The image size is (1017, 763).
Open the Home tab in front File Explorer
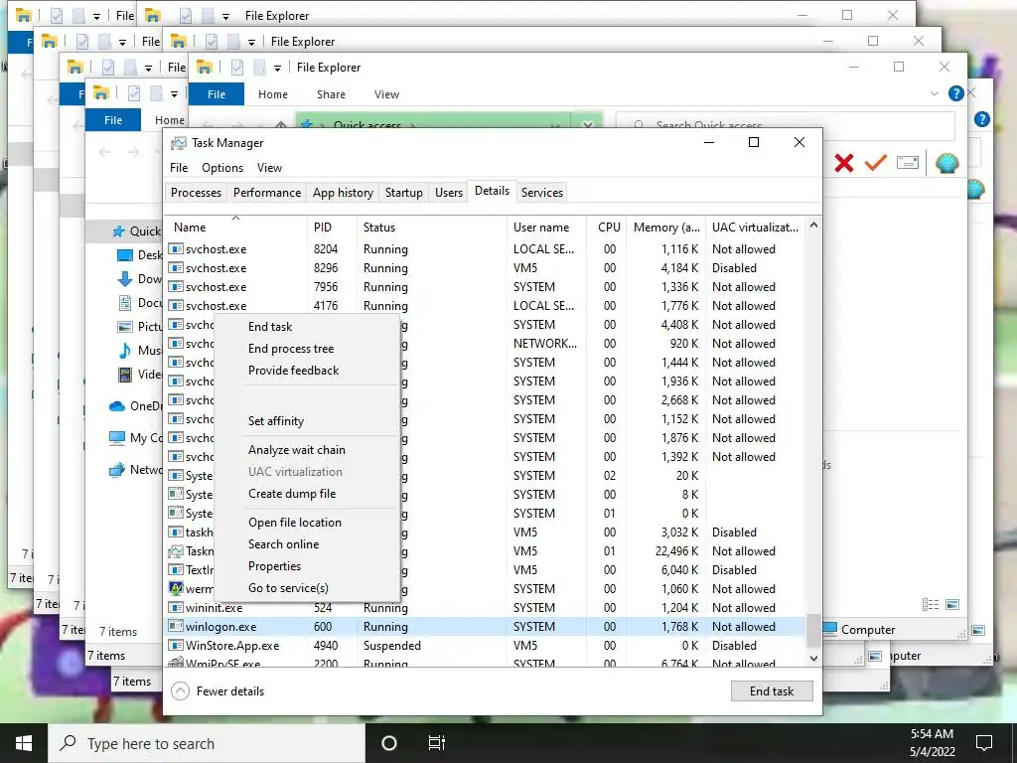[272, 94]
